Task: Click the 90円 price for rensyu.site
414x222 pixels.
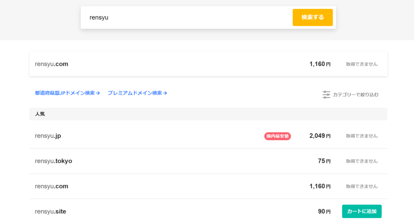Action: tap(324, 211)
